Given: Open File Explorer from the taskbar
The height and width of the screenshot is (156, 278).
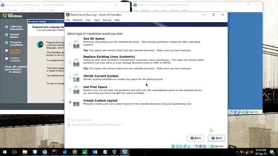Looking at the screenshot, I should (x=25, y=152).
